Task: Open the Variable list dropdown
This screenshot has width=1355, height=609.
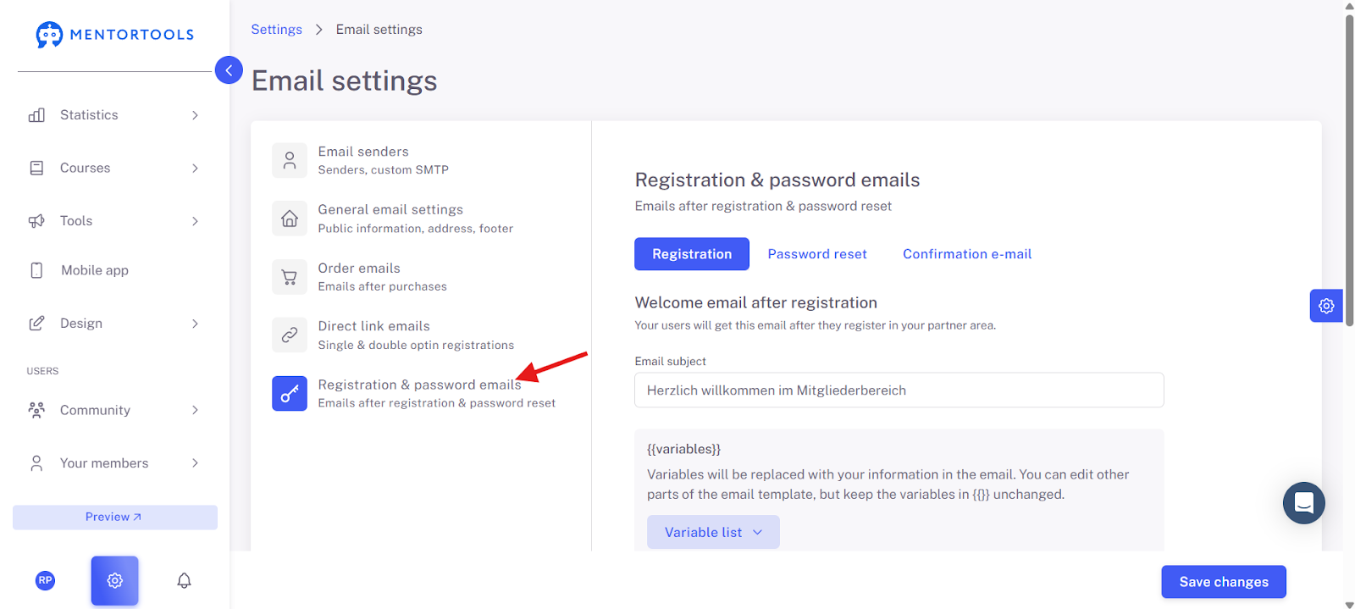Action: point(713,532)
